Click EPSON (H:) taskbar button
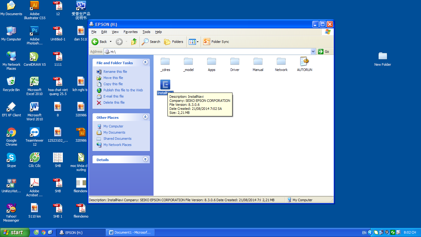Viewport: 421px width, 237px height. point(81,232)
